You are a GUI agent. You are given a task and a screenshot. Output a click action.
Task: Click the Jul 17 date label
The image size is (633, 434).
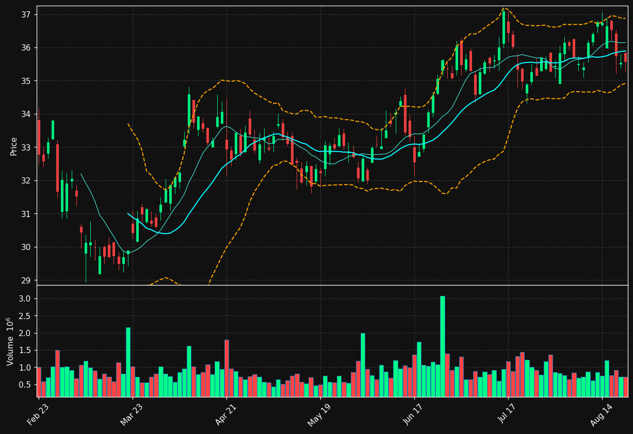507,414
